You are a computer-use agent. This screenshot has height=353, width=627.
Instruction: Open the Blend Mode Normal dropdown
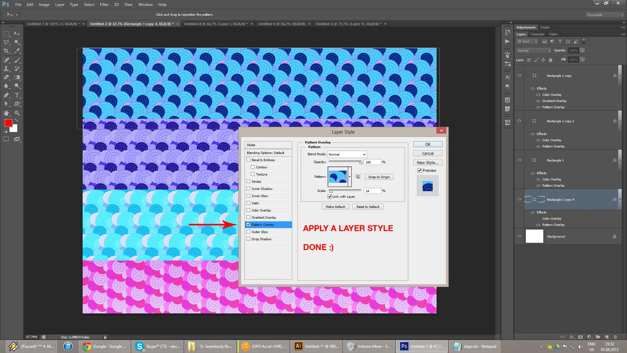coord(347,154)
